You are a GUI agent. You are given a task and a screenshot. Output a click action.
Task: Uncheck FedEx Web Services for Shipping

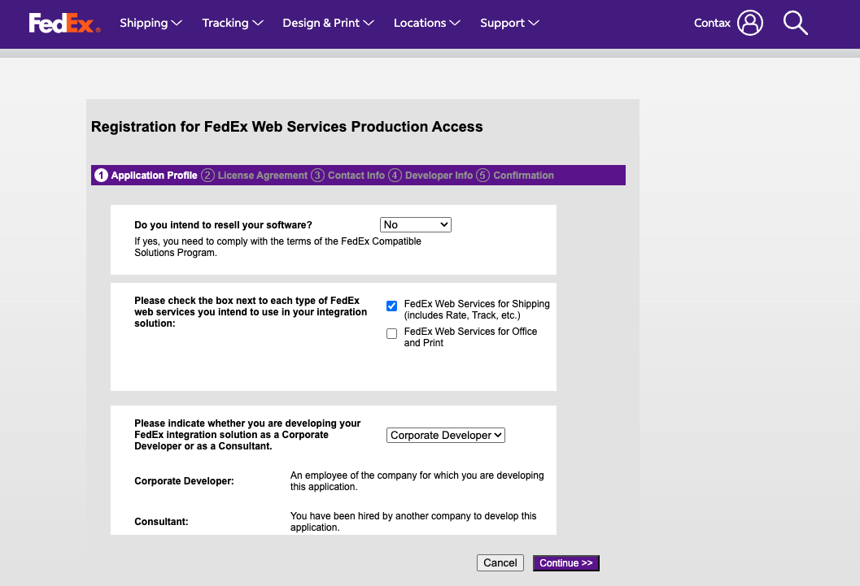pos(391,306)
